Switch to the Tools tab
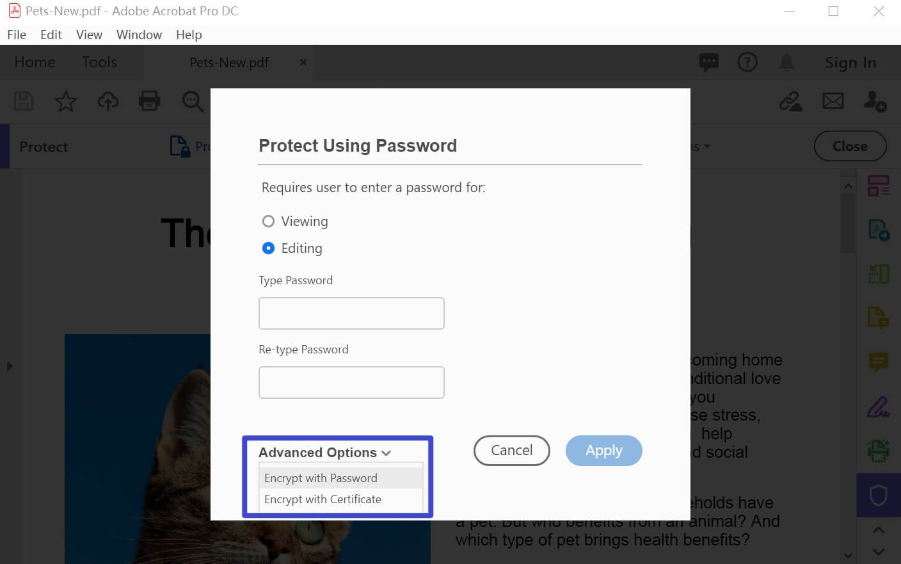Viewport: 901px width, 564px height. coord(99,62)
